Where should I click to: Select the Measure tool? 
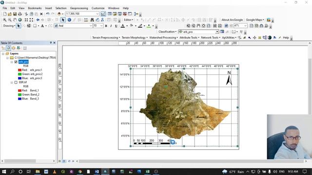(86, 20)
